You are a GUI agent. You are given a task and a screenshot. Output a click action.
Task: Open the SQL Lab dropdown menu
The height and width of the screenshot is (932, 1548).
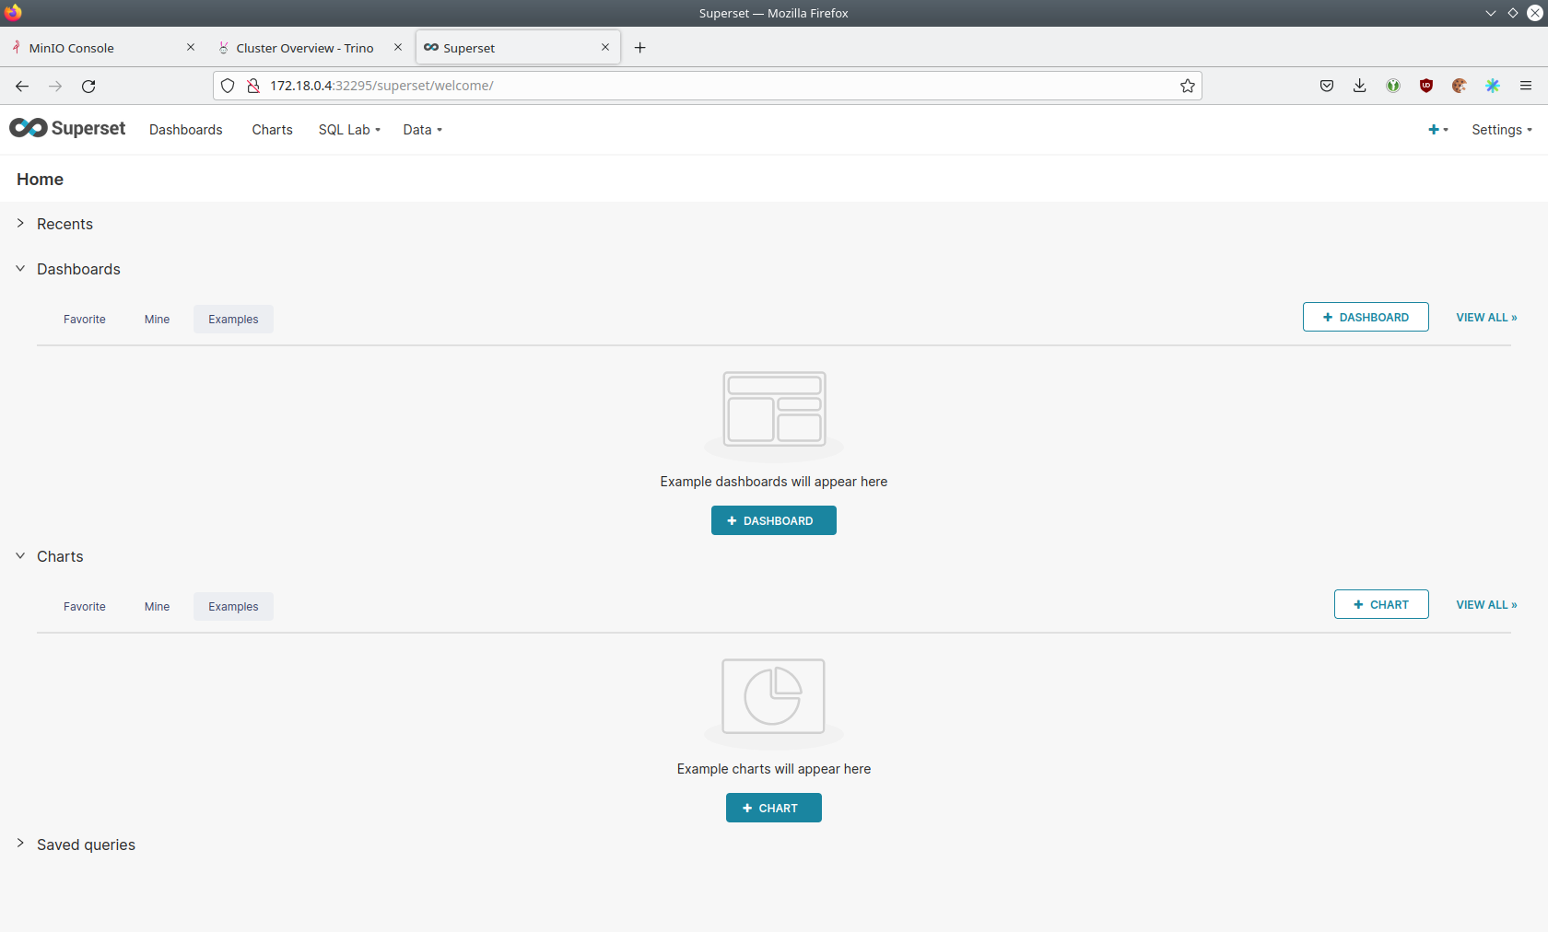point(349,130)
